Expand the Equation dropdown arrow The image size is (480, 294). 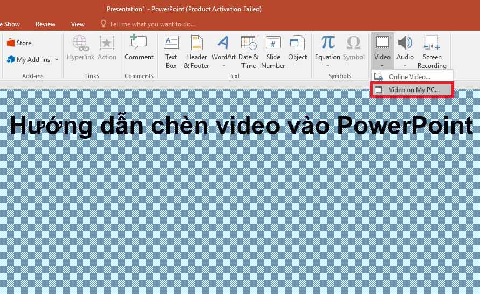click(328, 66)
